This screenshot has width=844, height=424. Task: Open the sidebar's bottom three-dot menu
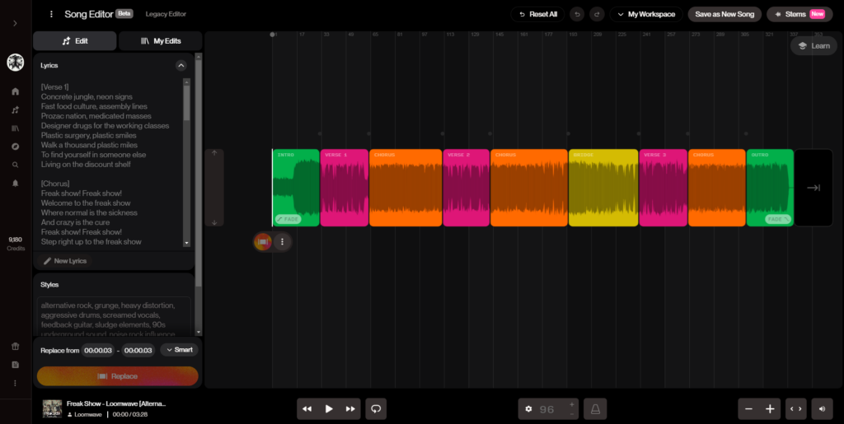[15, 383]
